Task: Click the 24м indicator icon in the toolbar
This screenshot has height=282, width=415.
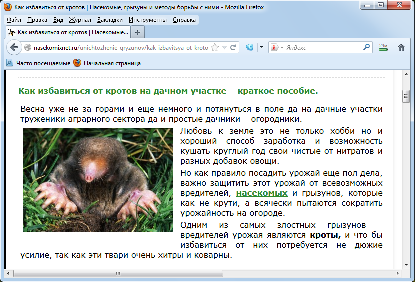Action: pos(383,47)
